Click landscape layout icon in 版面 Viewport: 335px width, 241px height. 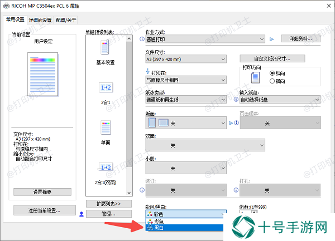[x=164, y=122]
